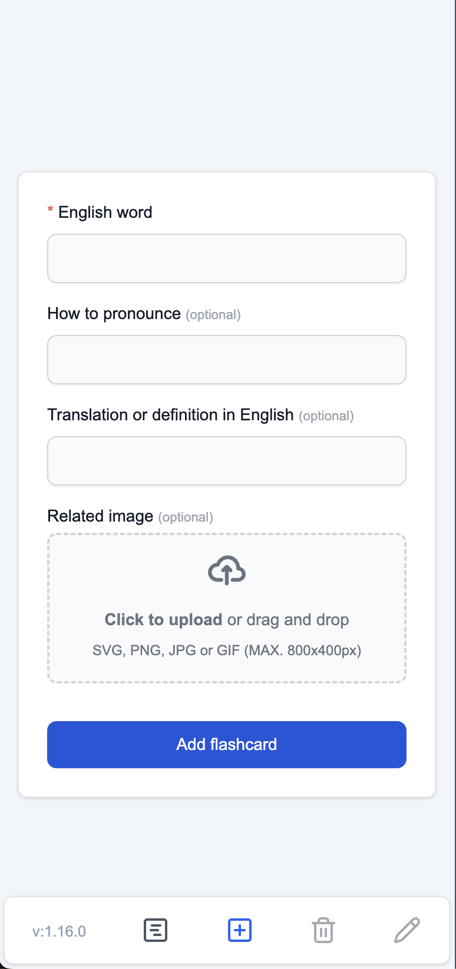Focus the English word input field
456x969 pixels.
[x=227, y=258]
